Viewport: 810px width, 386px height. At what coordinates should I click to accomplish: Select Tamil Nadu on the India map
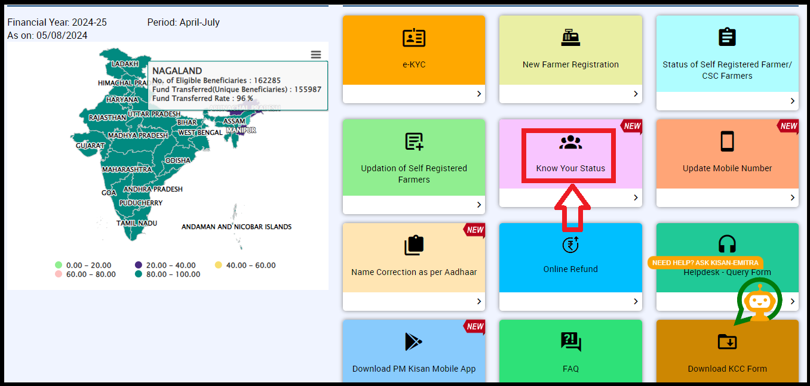coord(137,223)
